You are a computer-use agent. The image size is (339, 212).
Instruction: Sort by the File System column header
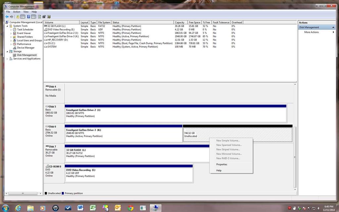[x=104, y=22]
